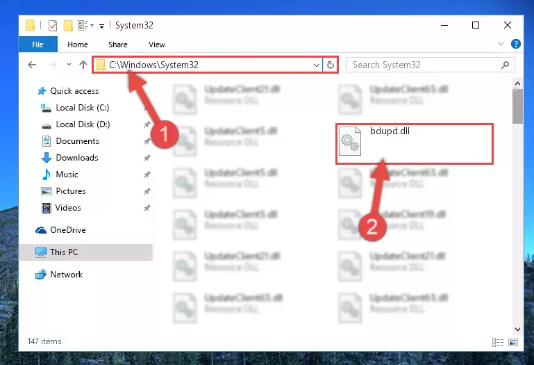This screenshot has width=534, height=365.
Task: Click the Downloads blue arrow icon
Action: point(47,158)
